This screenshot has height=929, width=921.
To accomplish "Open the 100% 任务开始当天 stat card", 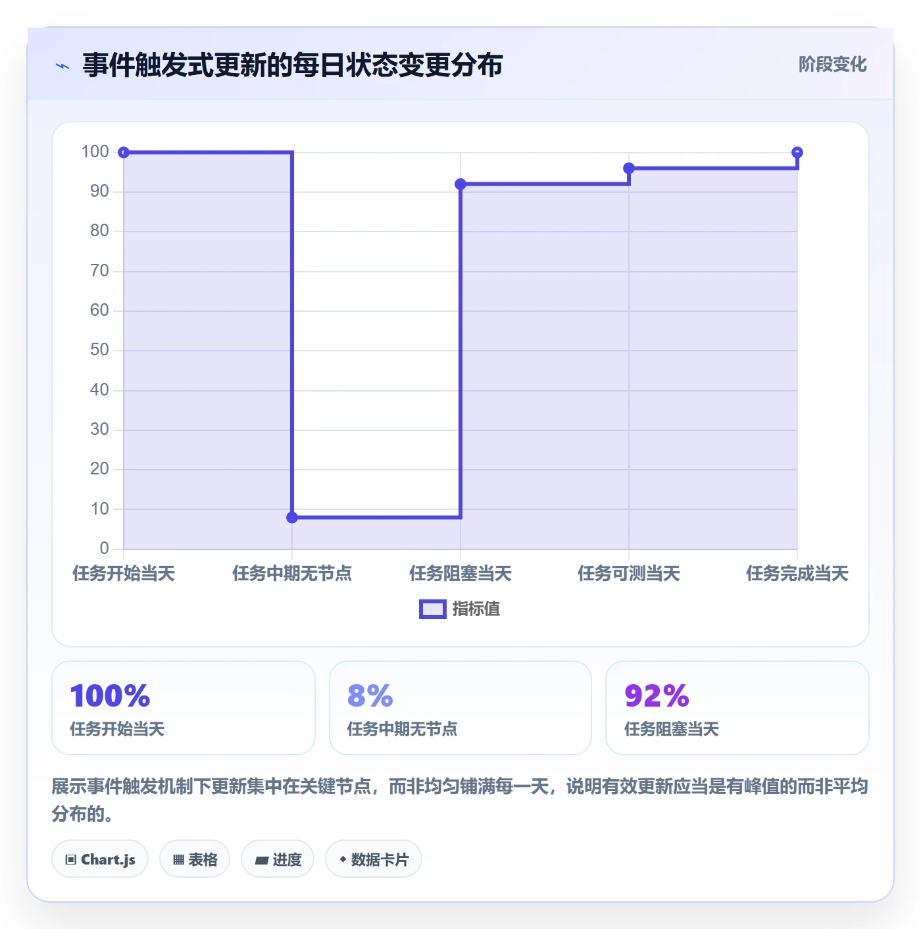I will 184,708.
